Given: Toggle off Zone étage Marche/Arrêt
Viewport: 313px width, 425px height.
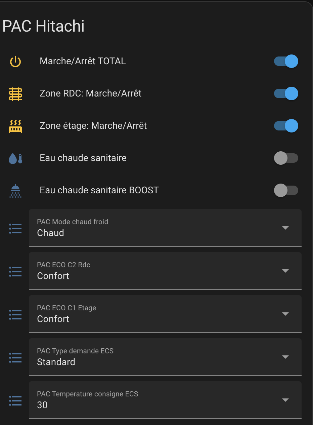Looking at the screenshot, I should pyautogui.click(x=286, y=126).
